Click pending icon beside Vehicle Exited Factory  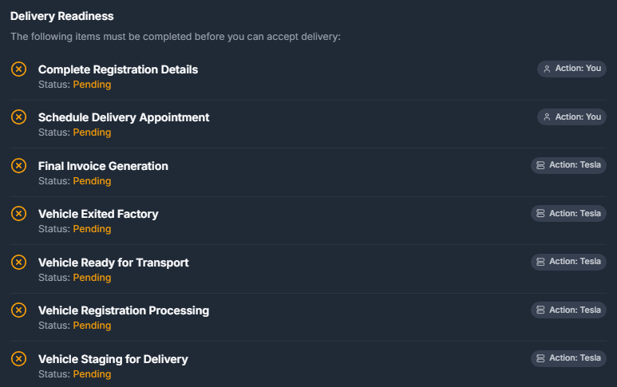pos(18,213)
